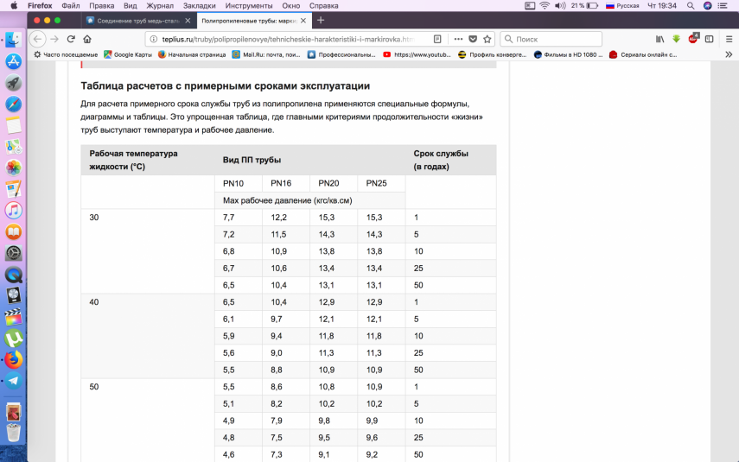Launch App Store from the Dock
Viewport: 739px width, 462px height.
(x=14, y=61)
